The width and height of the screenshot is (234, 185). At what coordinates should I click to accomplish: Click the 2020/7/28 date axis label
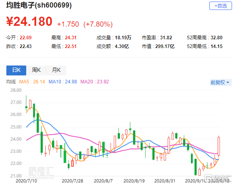tap(72, 181)
